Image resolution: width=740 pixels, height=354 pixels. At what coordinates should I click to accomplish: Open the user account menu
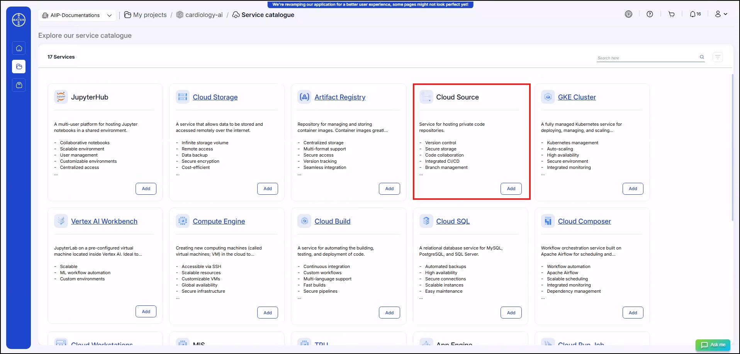click(x=721, y=14)
